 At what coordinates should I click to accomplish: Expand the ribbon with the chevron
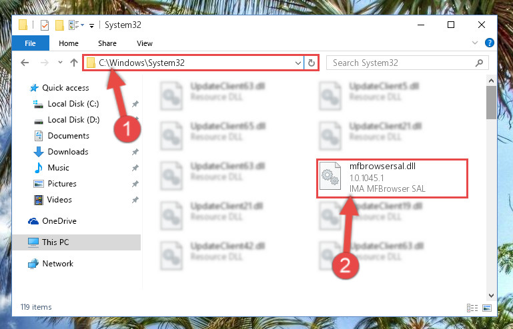tap(475, 43)
